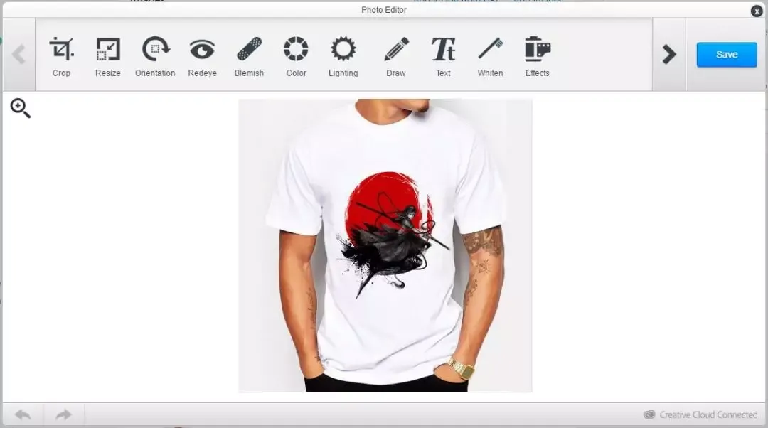Open the Resize tool
The height and width of the screenshot is (428, 768).
(x=108, y=57)
